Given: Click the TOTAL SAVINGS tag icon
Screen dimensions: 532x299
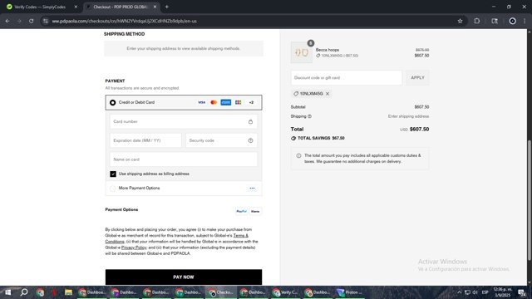Looking at the screenshot, I should point(293,139).
